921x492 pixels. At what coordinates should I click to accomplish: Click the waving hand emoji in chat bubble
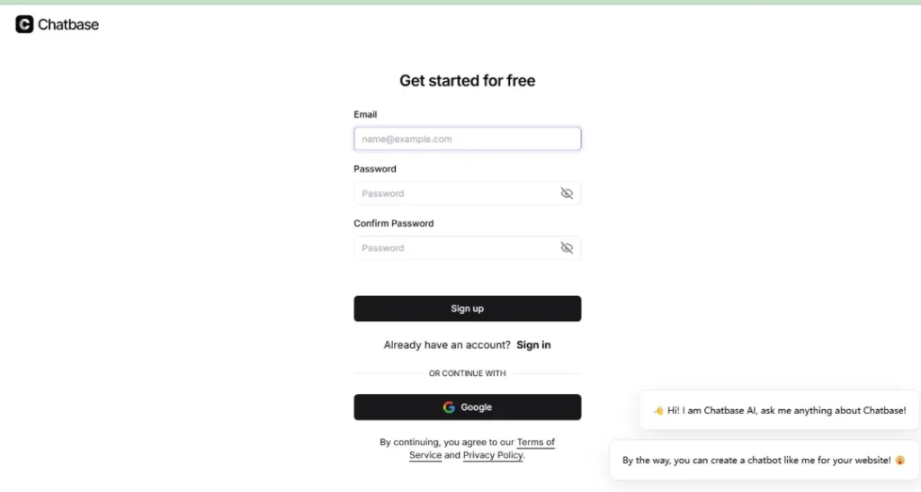pos(658,410)
